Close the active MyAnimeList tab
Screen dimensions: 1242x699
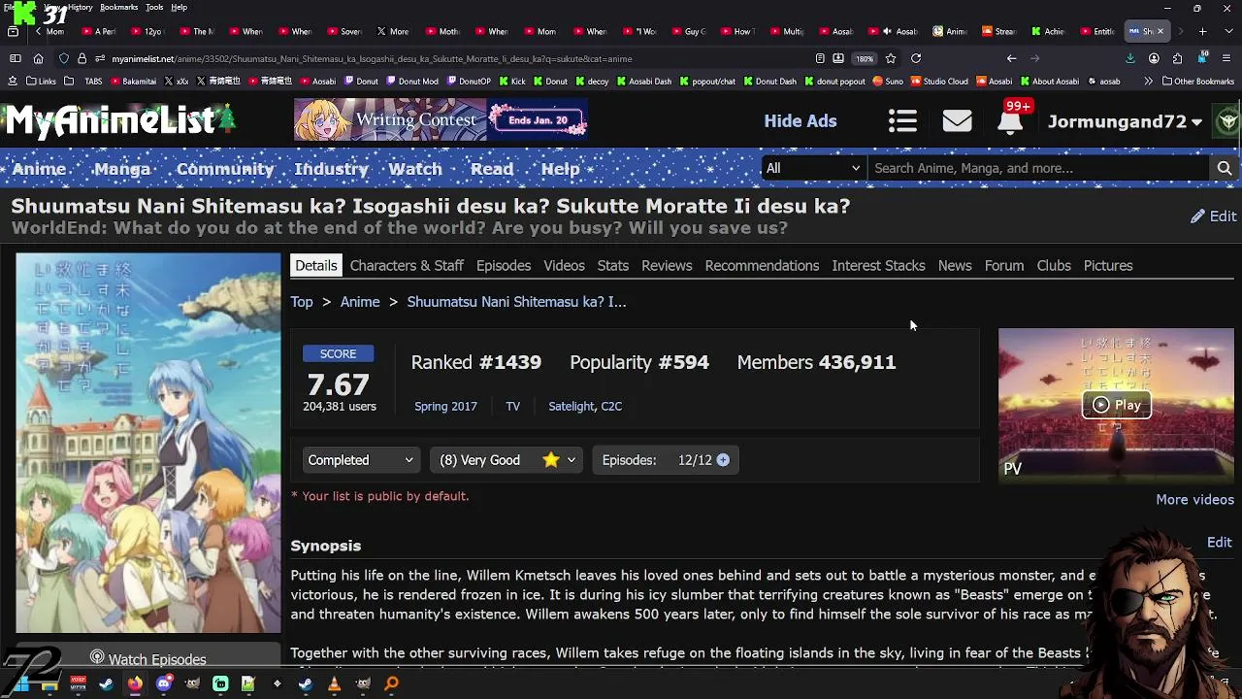point(1160,31)
